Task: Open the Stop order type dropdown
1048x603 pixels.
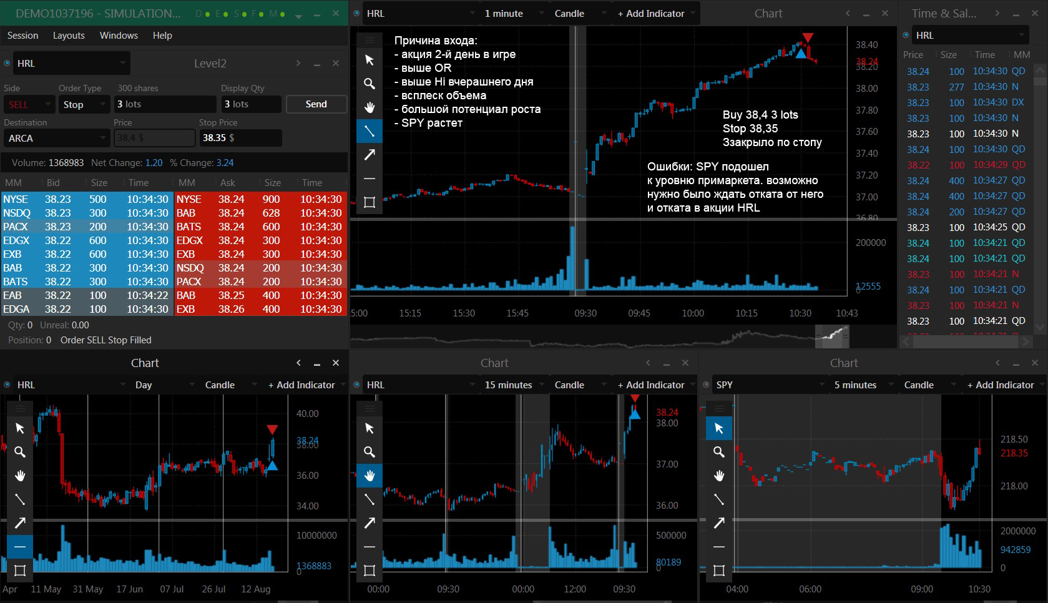Action: point(84,104)
